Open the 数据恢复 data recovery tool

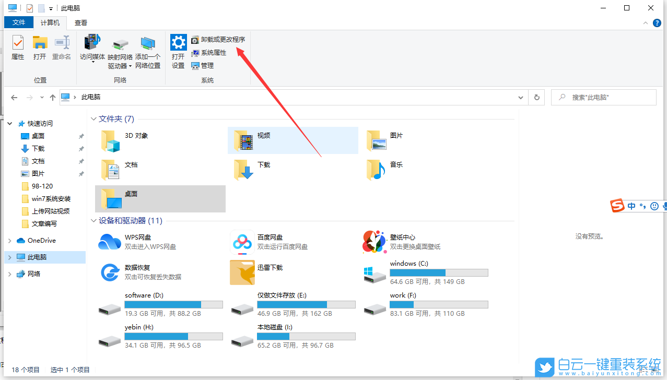pyautogui.click(x=109, y=272)
